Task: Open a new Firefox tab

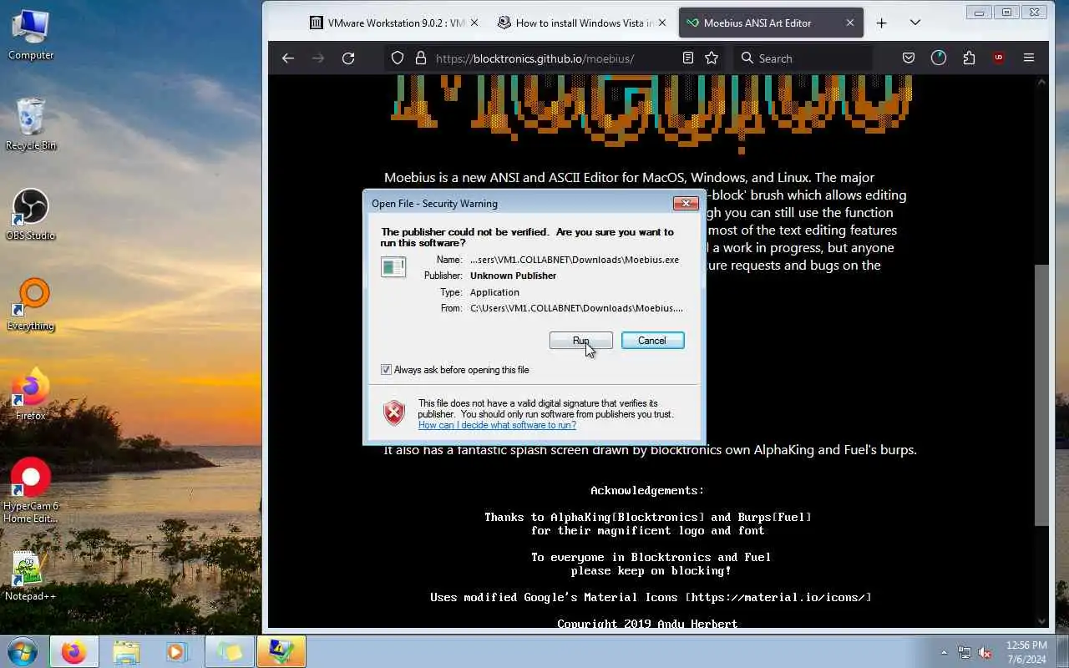Action: (x=881, y=23)
